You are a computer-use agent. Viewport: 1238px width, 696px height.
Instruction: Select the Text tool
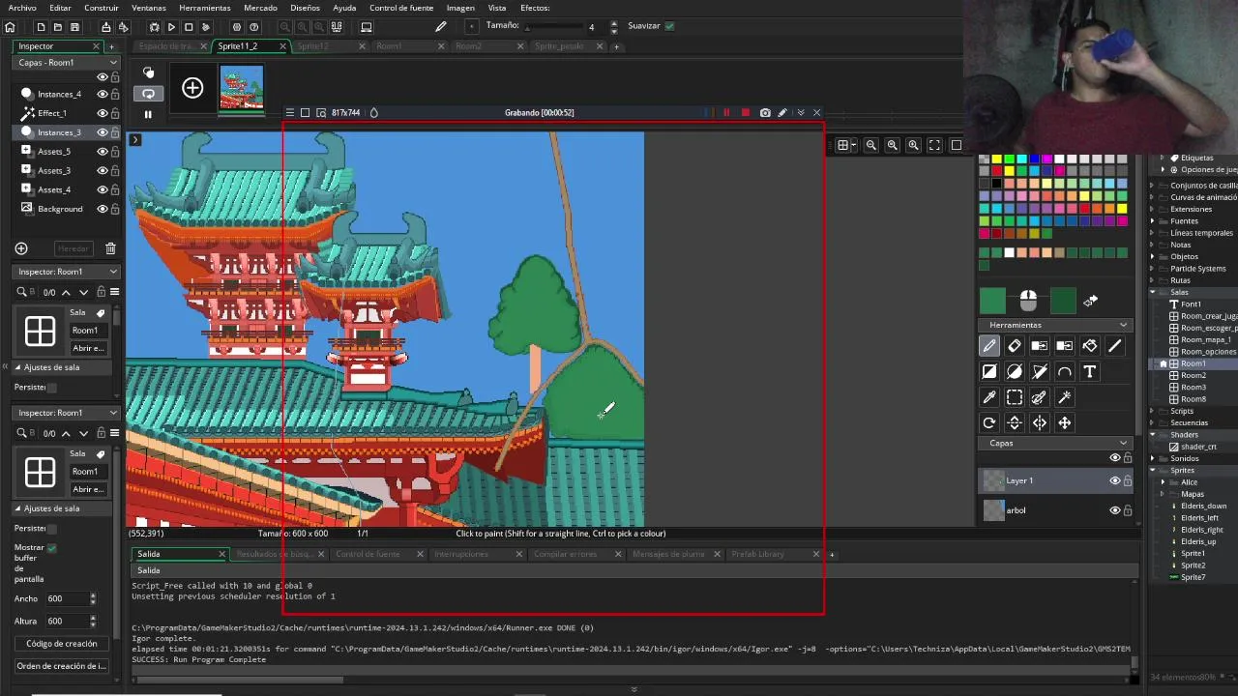coord(1090,371)
